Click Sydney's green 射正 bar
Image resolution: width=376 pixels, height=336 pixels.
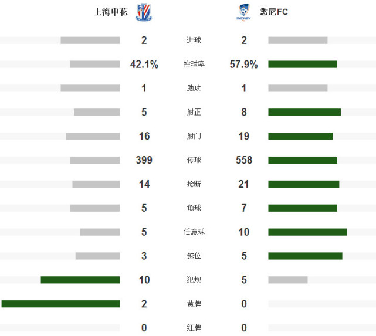pos(304,112)
